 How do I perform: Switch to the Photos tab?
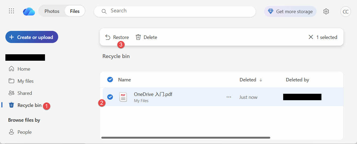click(52, 11)
